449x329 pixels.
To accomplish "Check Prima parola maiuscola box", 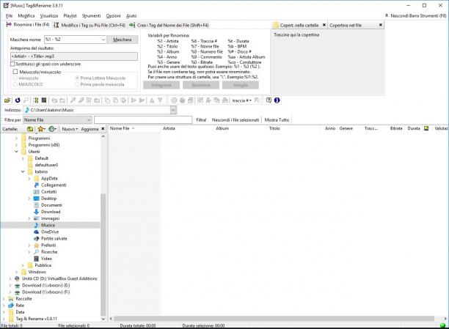I will 77,84.
